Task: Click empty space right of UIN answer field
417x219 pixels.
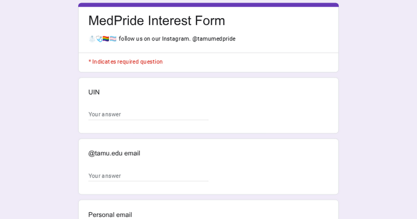Action: coord(271,114)
